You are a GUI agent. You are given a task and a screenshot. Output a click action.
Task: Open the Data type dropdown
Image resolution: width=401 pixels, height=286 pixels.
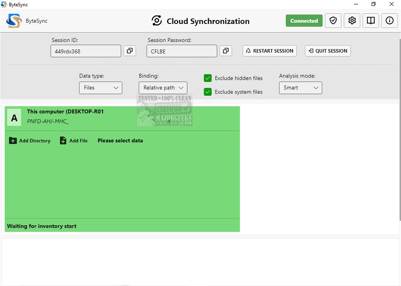101,88
